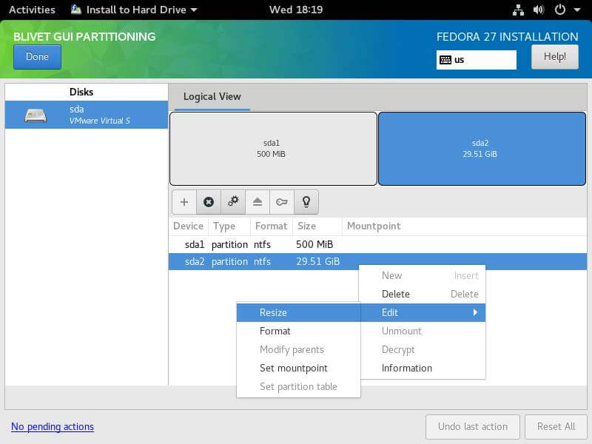Click the key decrypt toolbar icon

click(282, 202)
